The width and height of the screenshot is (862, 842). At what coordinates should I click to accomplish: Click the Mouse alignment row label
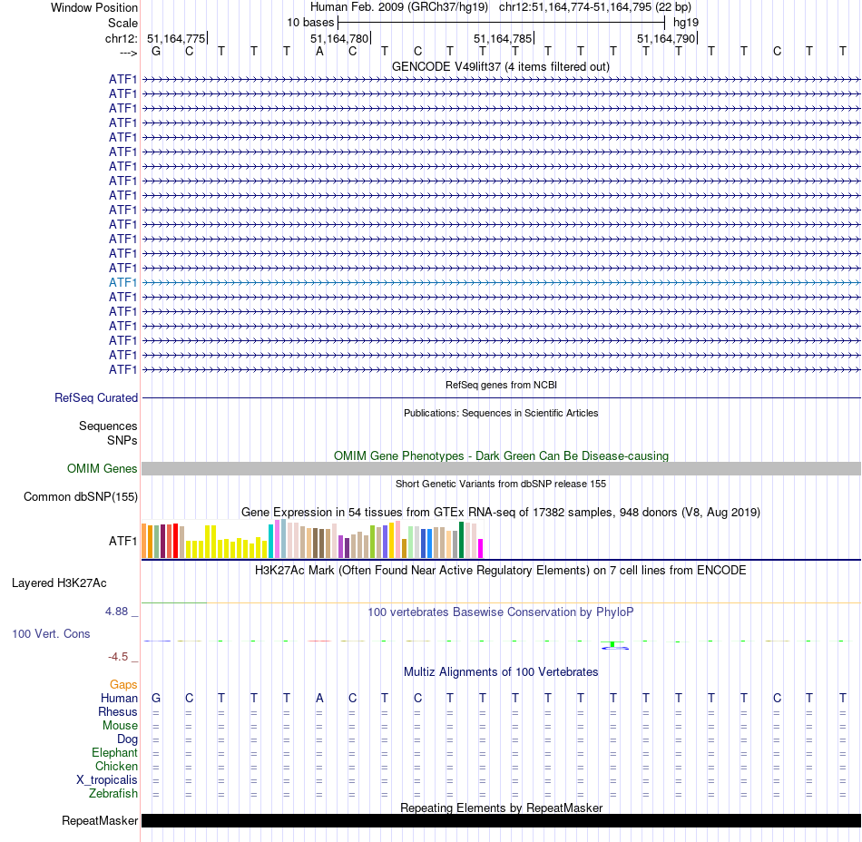(120, 726)
